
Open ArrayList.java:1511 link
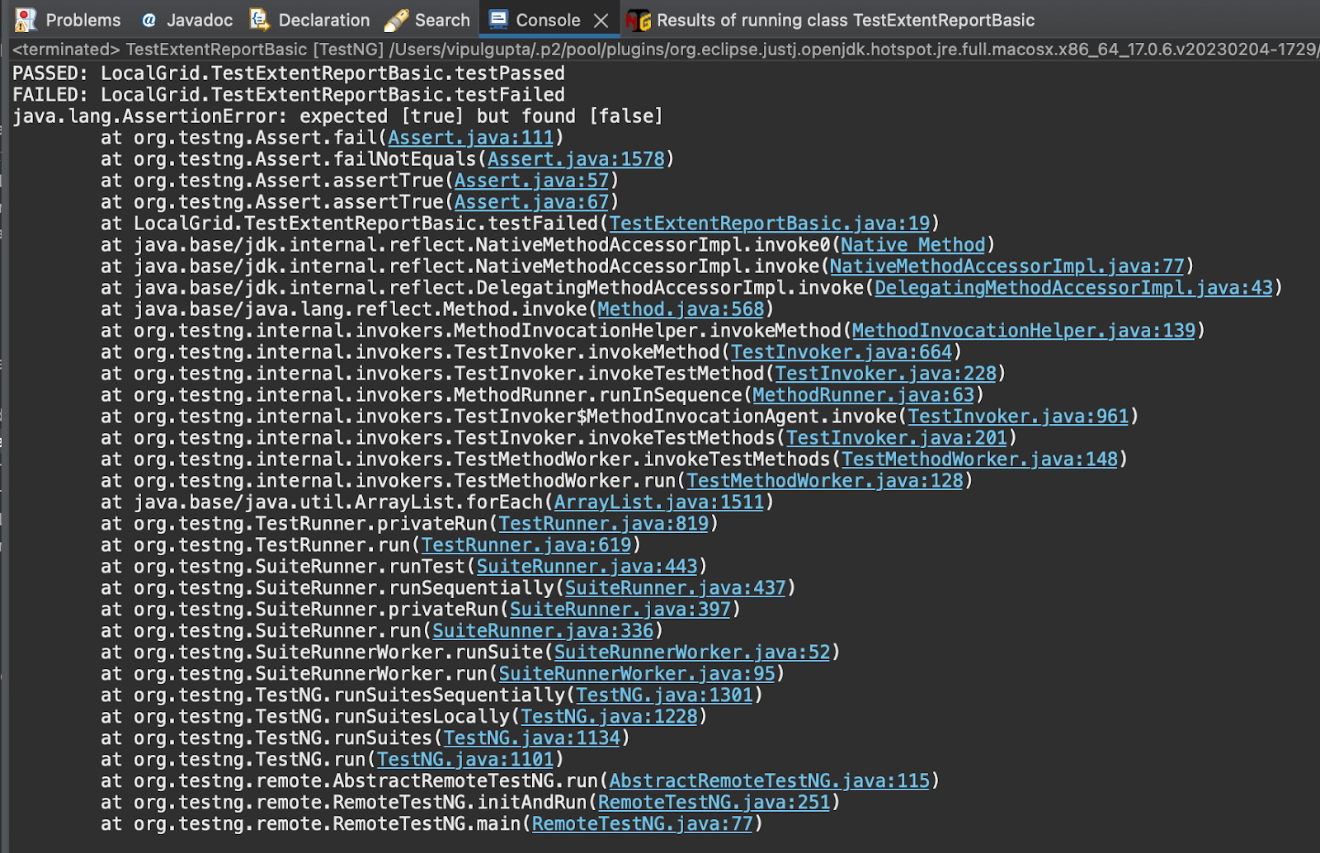pos(659,502)
